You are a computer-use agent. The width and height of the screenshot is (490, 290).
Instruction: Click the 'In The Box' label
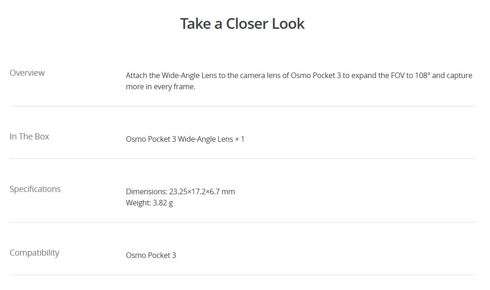click(29, 137)
